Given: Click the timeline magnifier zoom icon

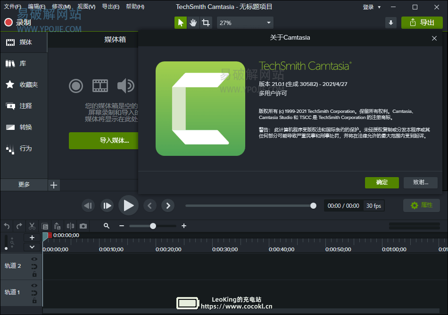Looking at the screenshot, I should click(x=107, y=226).
